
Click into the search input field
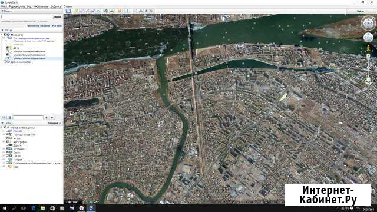coord(27,17)
